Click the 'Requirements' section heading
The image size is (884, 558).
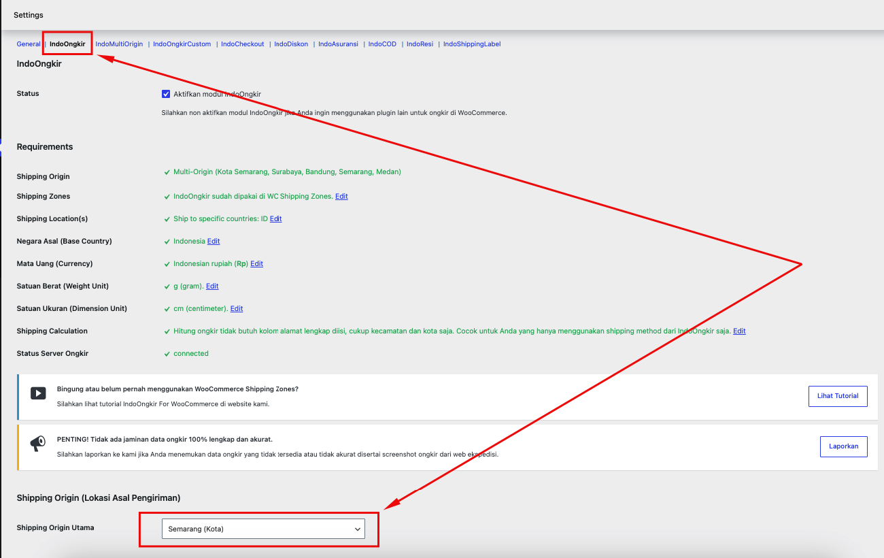45,147
